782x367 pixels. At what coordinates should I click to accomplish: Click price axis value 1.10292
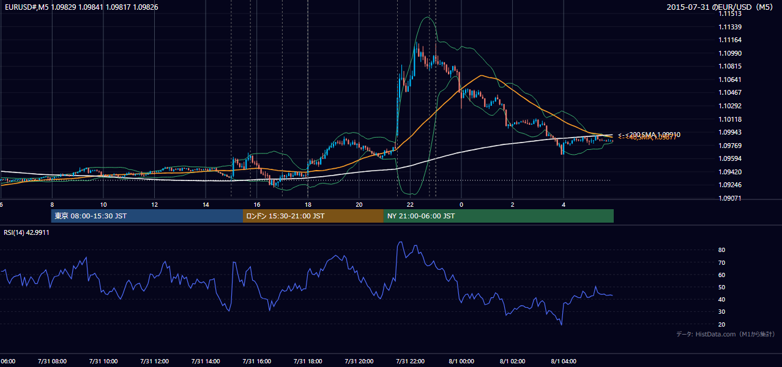tap(731, 106)
